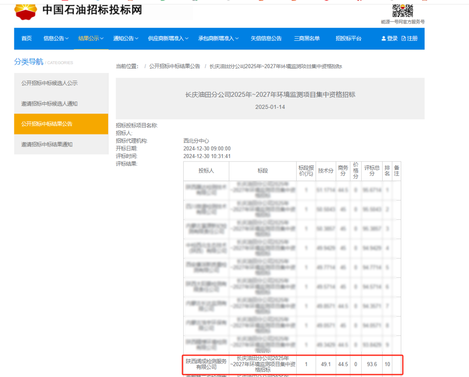Select 邀请招标中标候选人通知 in sidebar

61,104
